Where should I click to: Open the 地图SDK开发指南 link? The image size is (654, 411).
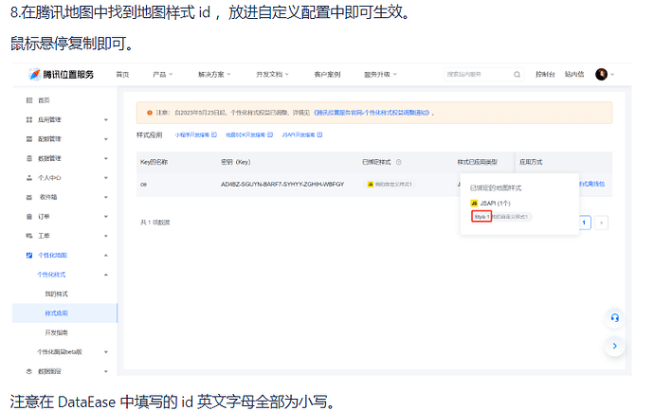point(245,134)
